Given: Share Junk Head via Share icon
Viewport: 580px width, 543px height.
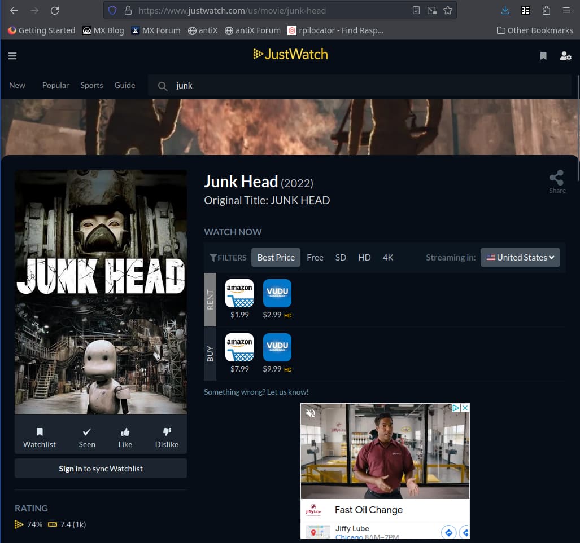Looking at the screenshot, I should 557,182.
